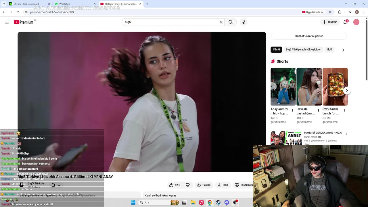Open HANGİSİ GERÇEK ANNE - KIZ?? title
The image size is (368, 207).
point(323,133)
